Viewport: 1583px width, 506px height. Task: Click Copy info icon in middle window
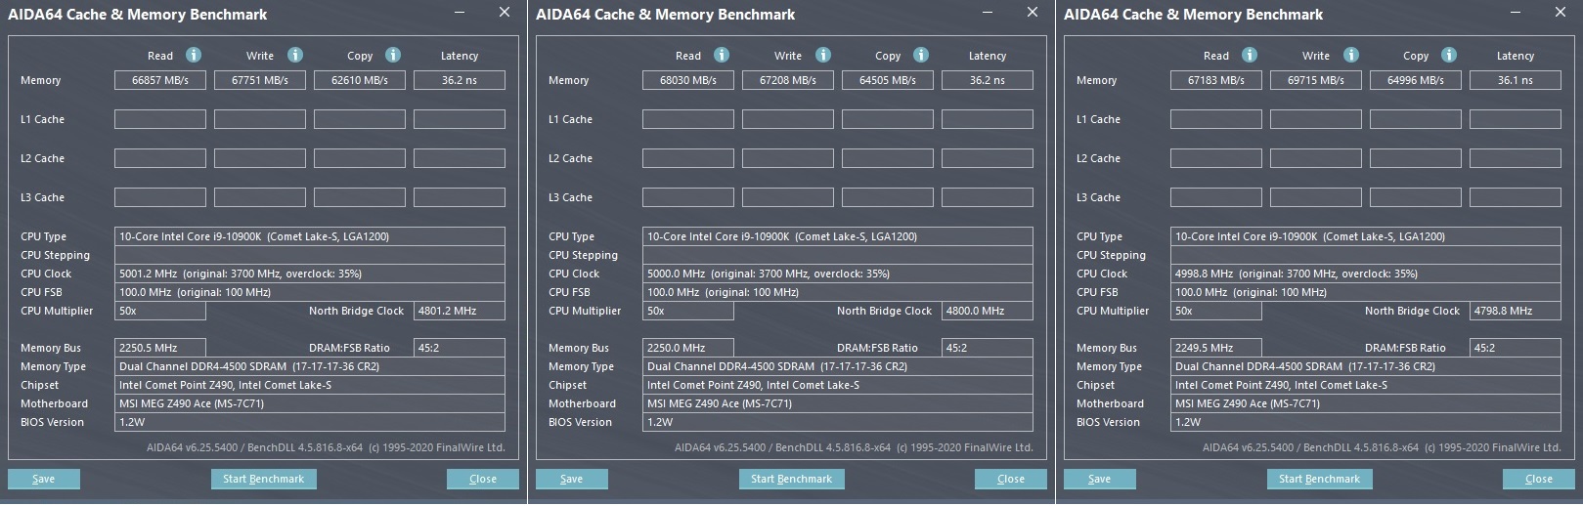pyautogui.click(x=921, y=55)
